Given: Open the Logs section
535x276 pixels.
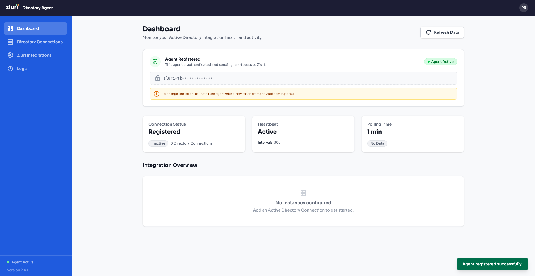Looking at the screenshot, I should pyautogui.click(x=21, y=68).
